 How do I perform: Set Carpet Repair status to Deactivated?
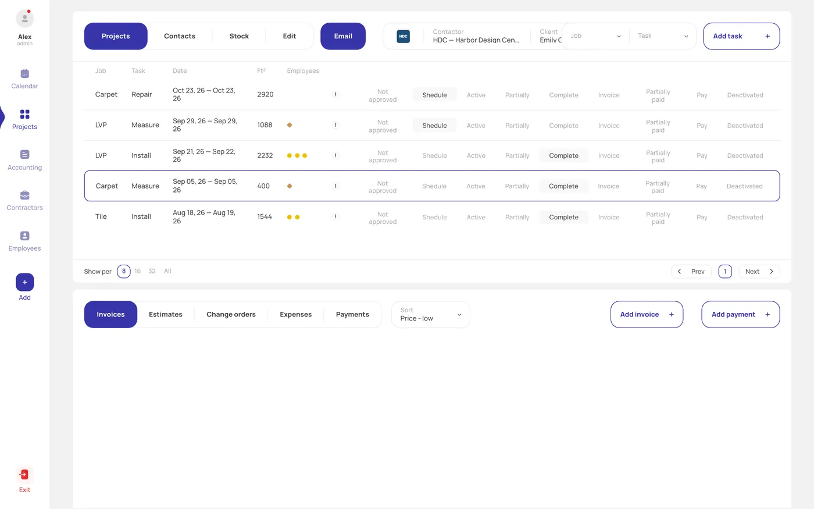click(x=745, y=95)
